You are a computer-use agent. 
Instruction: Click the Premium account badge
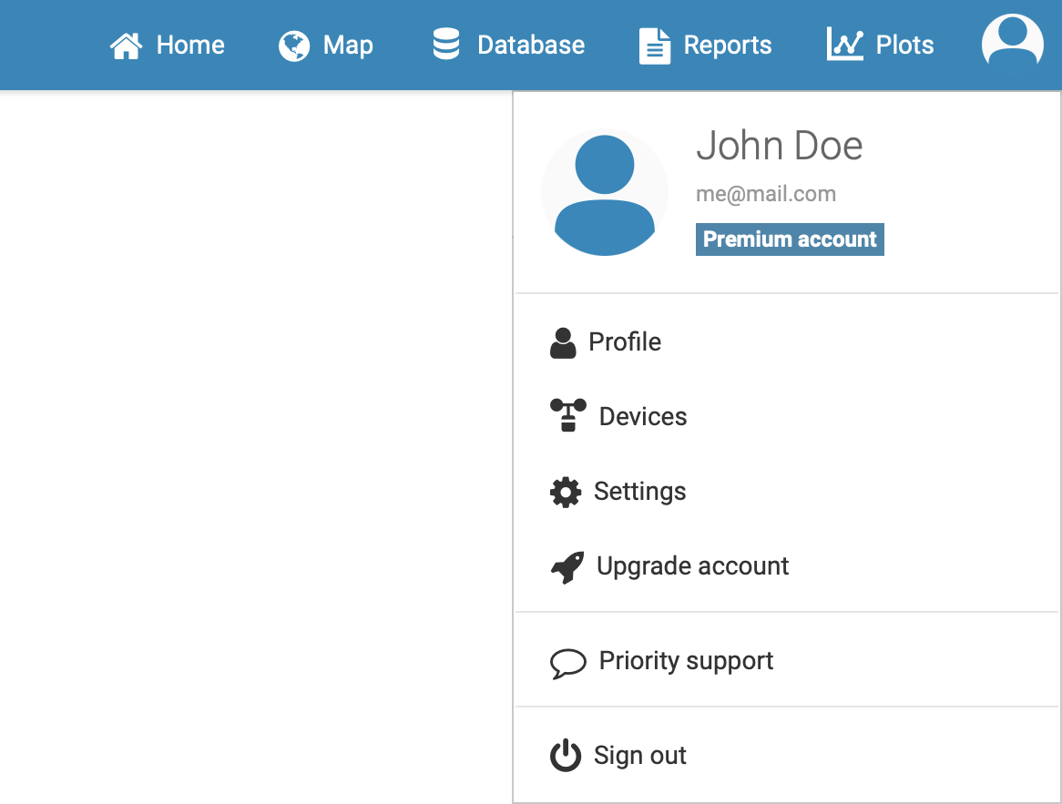[790, 239]
